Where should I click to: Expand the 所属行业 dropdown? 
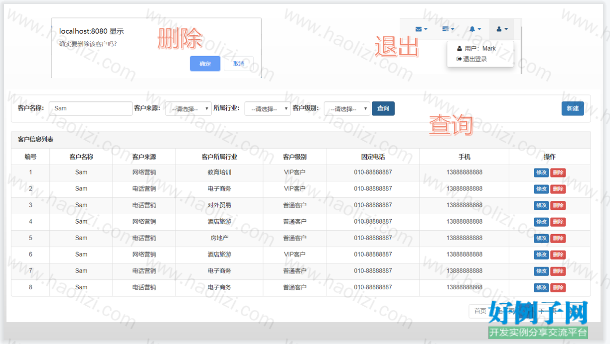point(268,108)
